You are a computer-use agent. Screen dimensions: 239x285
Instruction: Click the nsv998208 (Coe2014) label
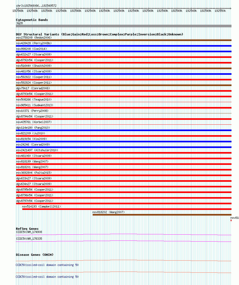pyautogui.click(x=31, y=49)
